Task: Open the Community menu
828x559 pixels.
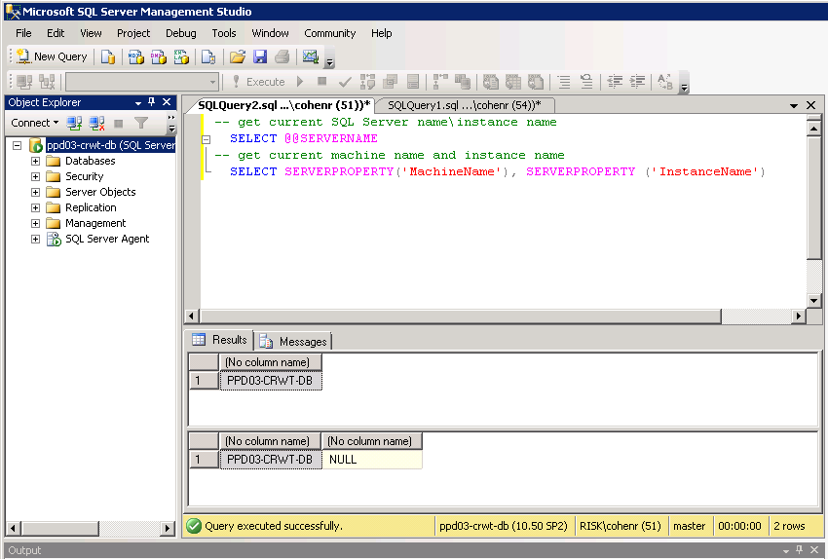Action: click(330, 33)
